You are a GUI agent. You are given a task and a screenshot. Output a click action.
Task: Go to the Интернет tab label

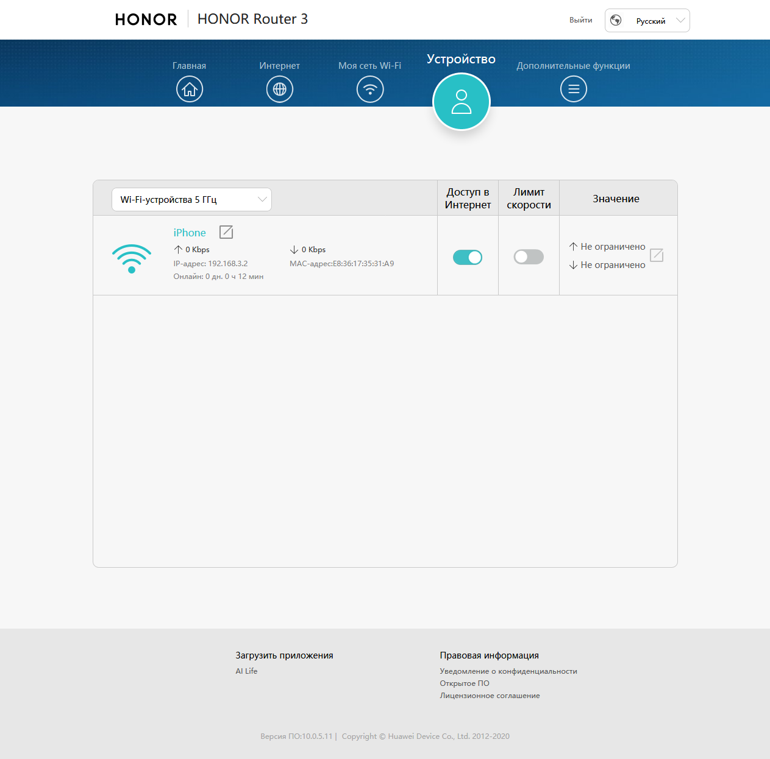280,66
